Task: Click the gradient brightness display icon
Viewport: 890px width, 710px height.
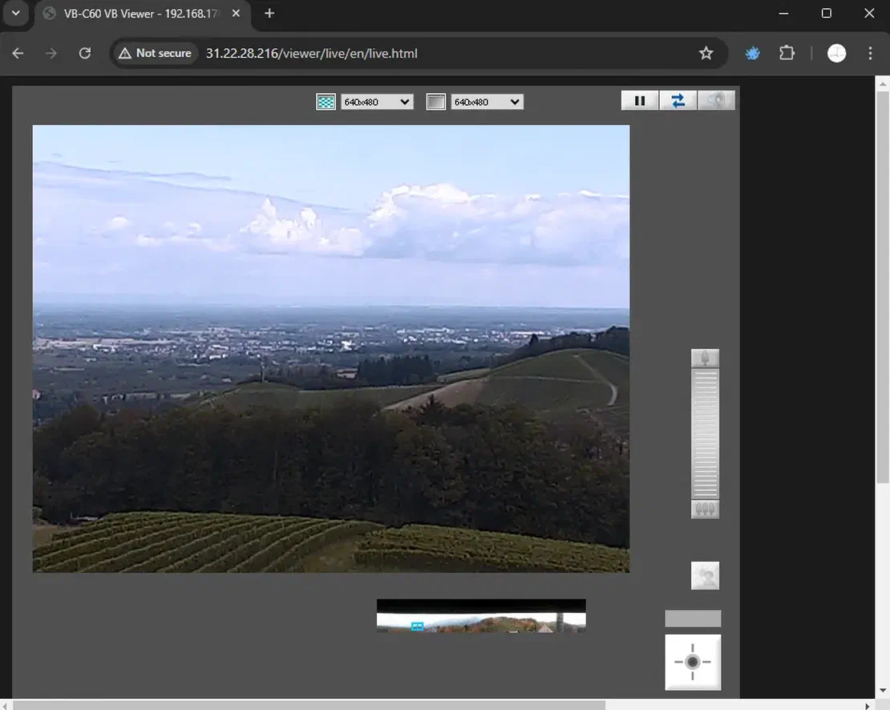Action: tap(435, 101)
